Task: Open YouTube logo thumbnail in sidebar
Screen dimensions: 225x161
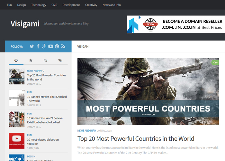Action: pyautogui.click(x=16, y=141)
